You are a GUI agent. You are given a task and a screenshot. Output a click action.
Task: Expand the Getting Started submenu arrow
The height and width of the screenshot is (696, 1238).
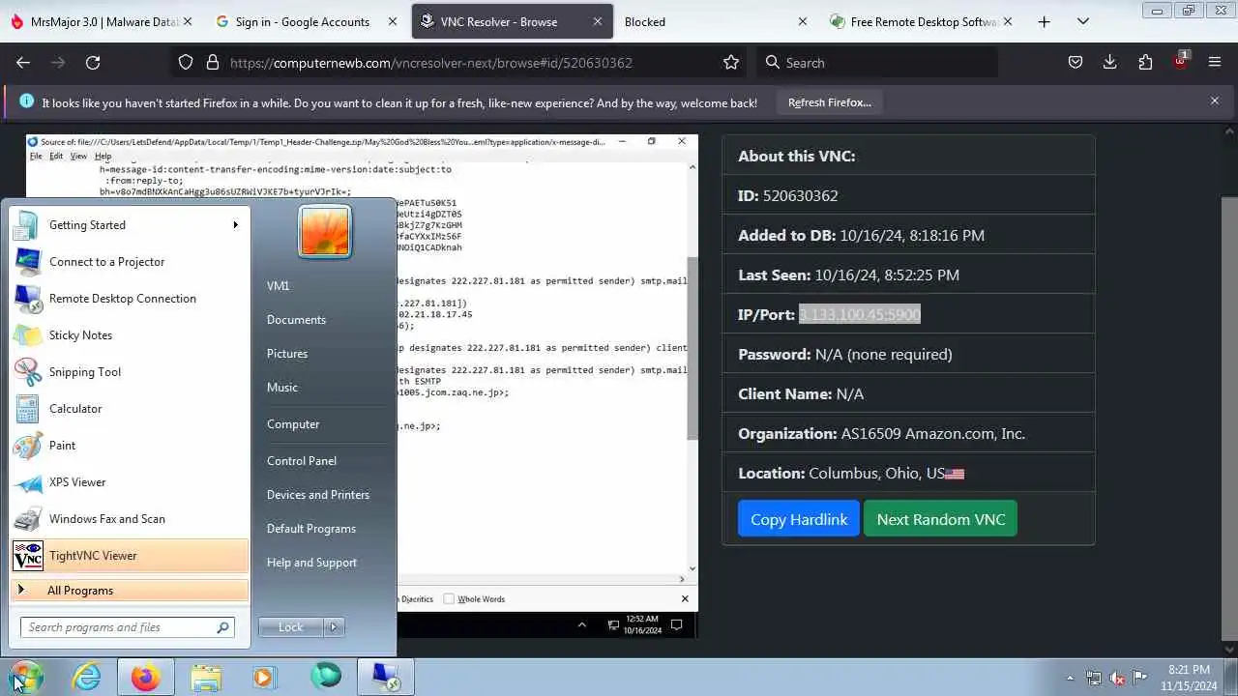[235, 225]
